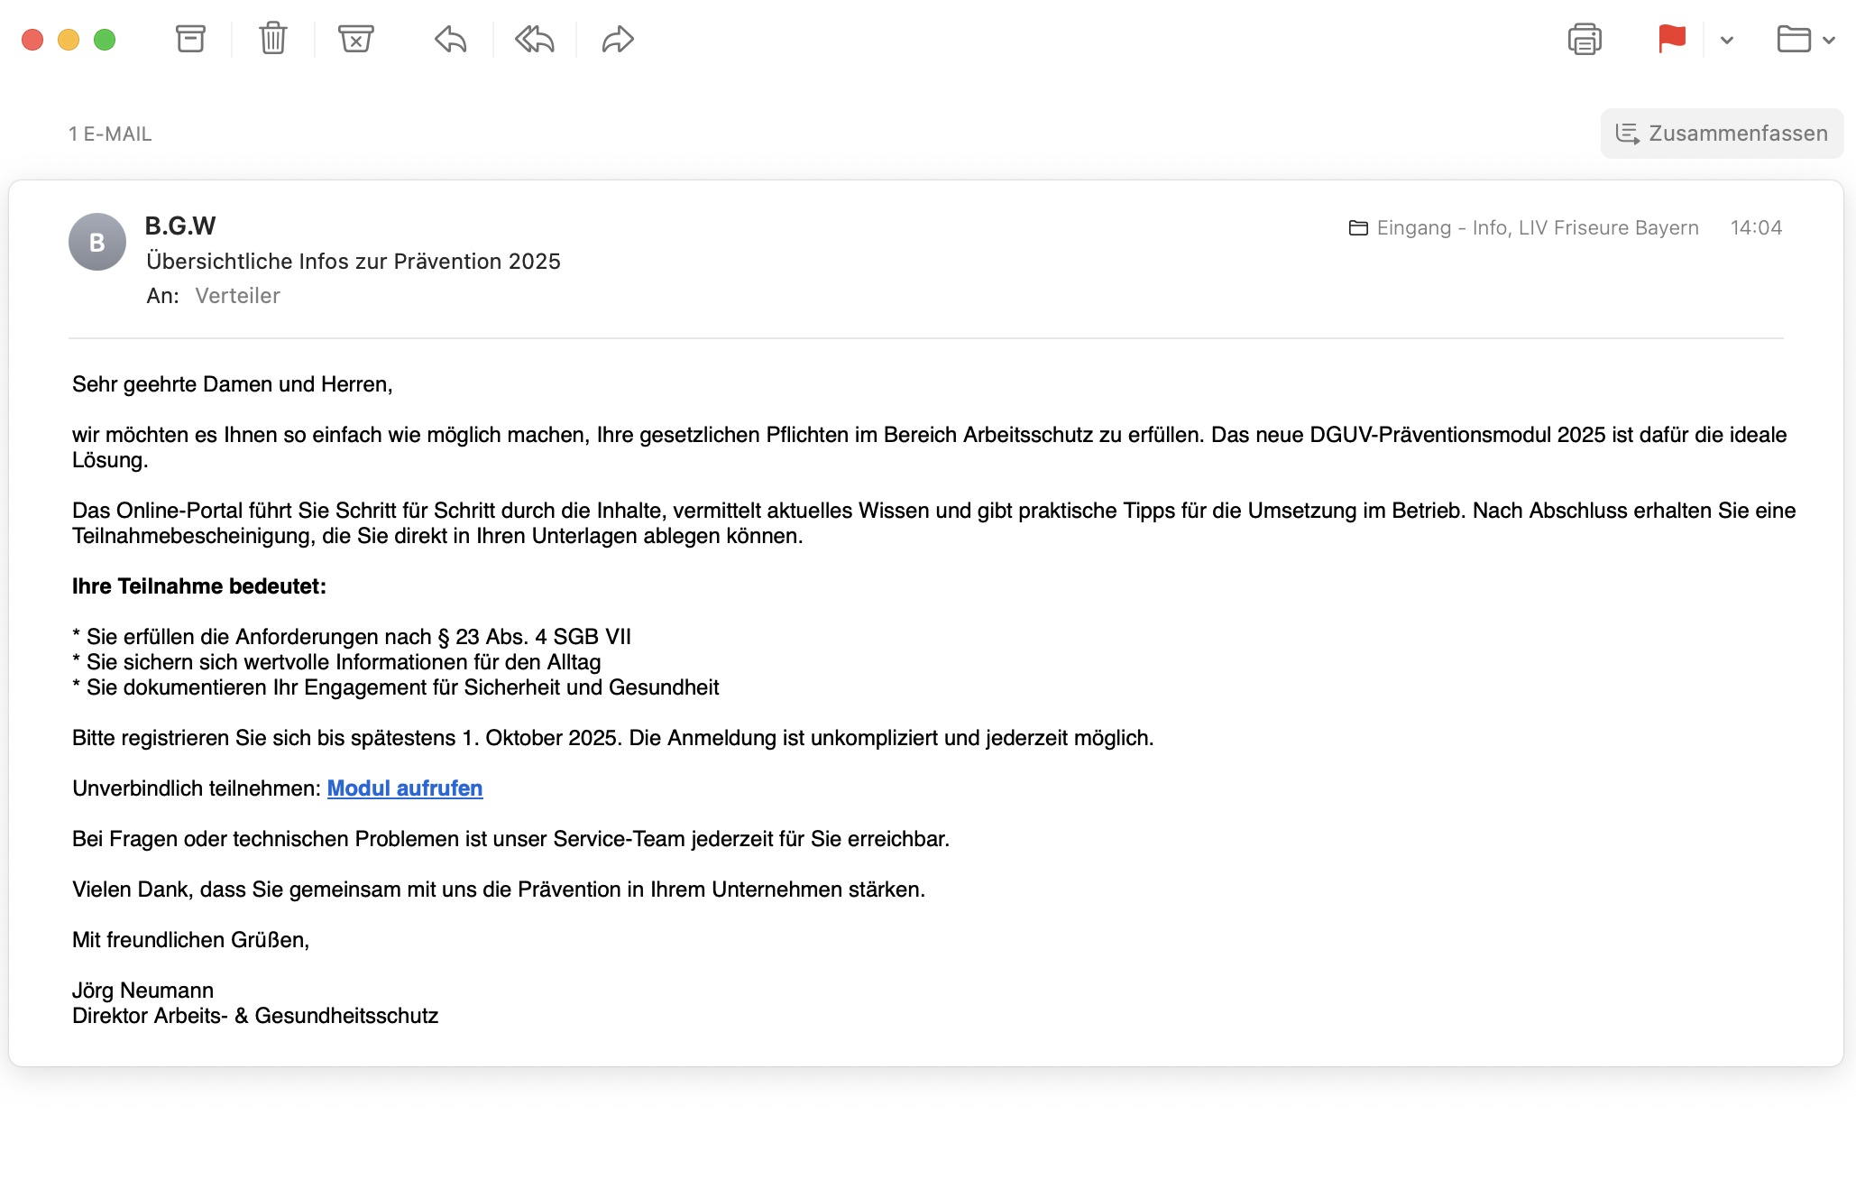Expand the move-to-folder dropdown chevron
Viewport: 1856px width, 1189px height.
1829,41
